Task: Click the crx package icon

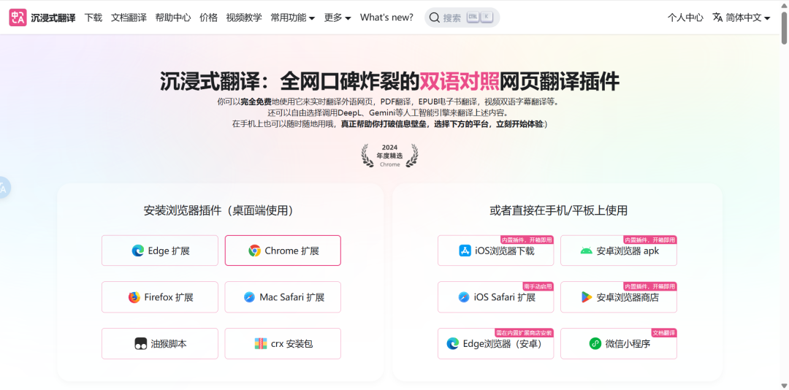Action: (x=261, y=343)
